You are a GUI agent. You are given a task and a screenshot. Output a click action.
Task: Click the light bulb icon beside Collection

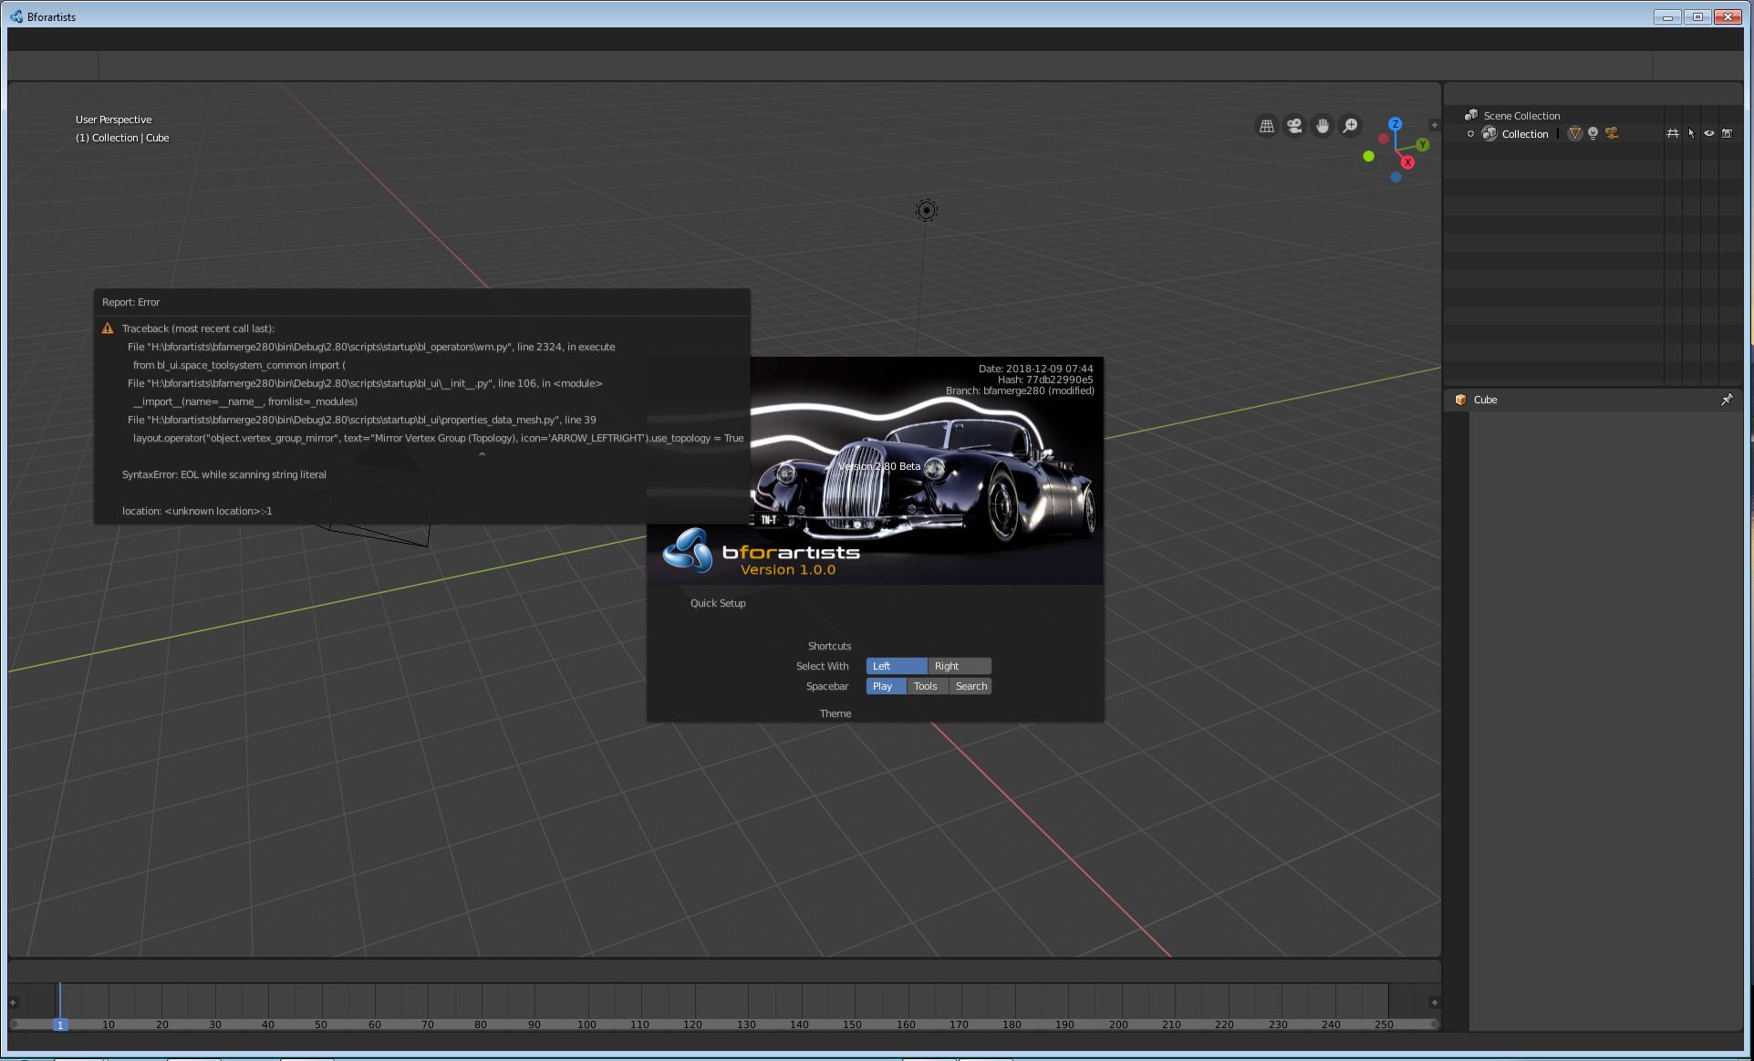1593,133
